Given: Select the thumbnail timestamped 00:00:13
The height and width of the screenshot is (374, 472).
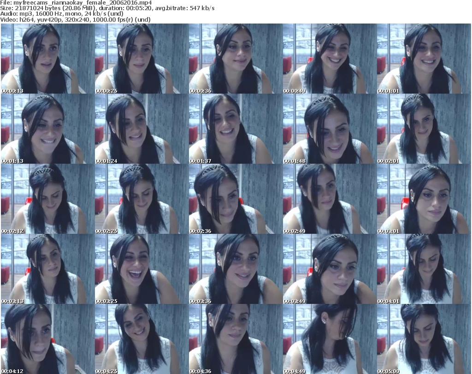Looking at the screenshot, I should (x=47, y=59).
